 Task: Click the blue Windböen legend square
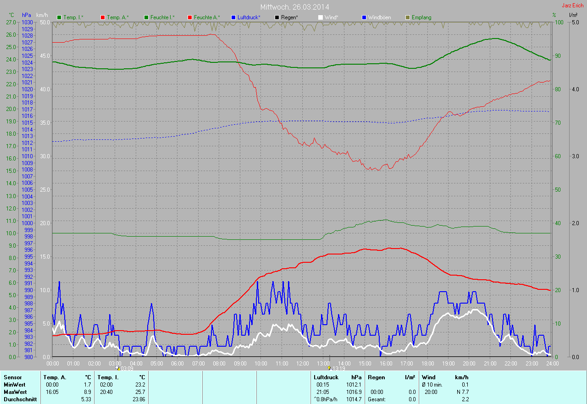(364, 17)
